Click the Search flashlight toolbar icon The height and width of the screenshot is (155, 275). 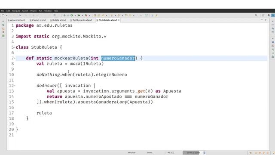pyautogui.click(x=103, y=15)
